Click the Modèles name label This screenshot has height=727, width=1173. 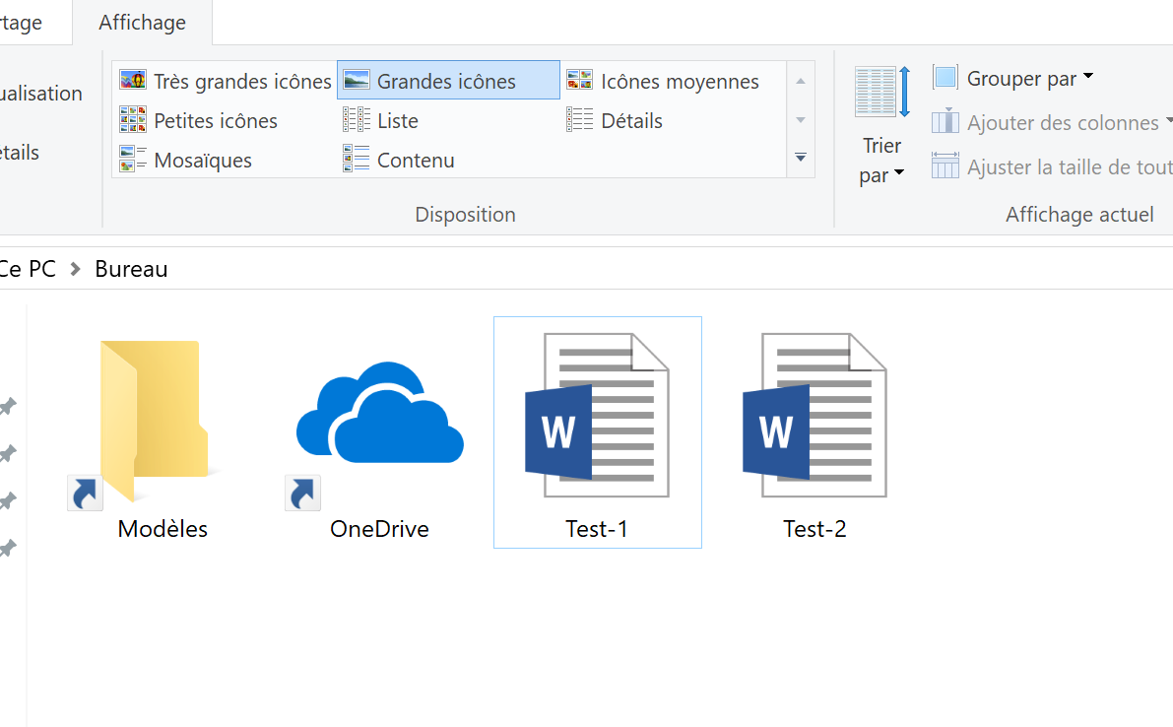coord(163,529)
